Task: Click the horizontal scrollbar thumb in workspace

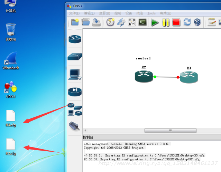Action: click(171, 131)
